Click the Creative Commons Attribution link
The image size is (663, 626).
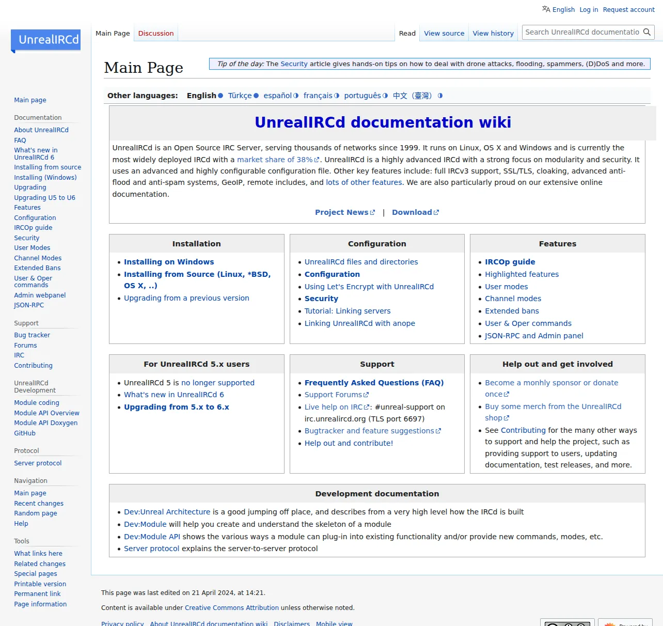232,608
